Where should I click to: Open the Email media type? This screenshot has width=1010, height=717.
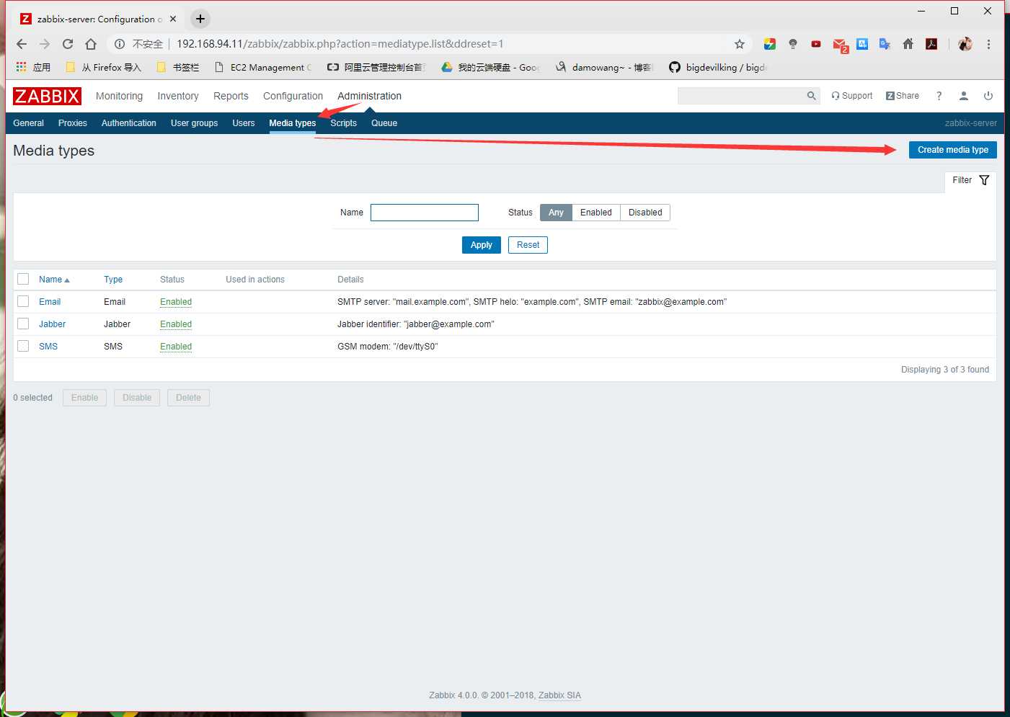pos(50,302)
